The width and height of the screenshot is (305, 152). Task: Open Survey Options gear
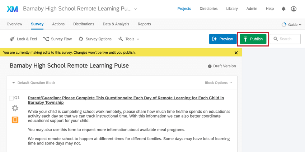95,39
